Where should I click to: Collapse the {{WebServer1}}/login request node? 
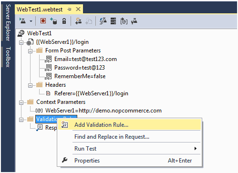21,42
